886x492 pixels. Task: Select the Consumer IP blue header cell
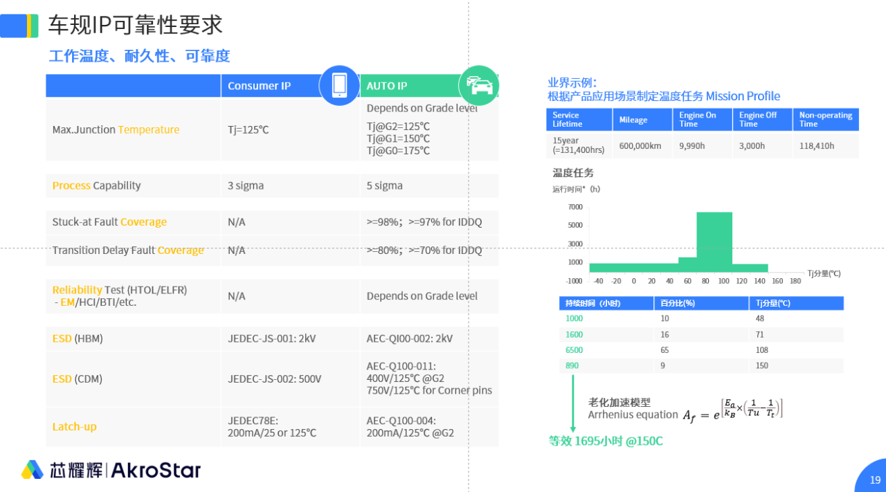coord(277,85)
